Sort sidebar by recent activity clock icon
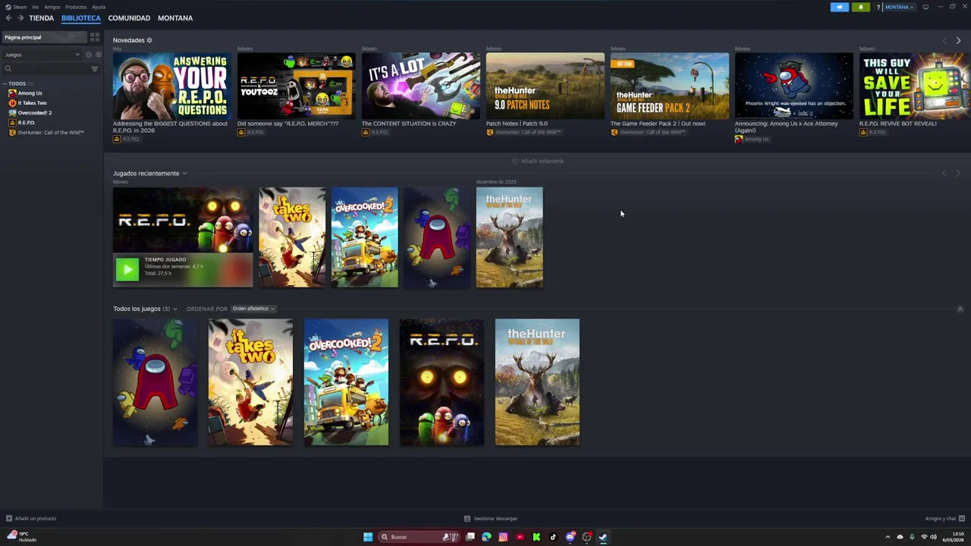This screenshot has height=546, width=971. (89, 55)
